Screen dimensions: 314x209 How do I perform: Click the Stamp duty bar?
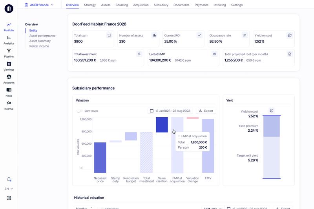point(115,142)
